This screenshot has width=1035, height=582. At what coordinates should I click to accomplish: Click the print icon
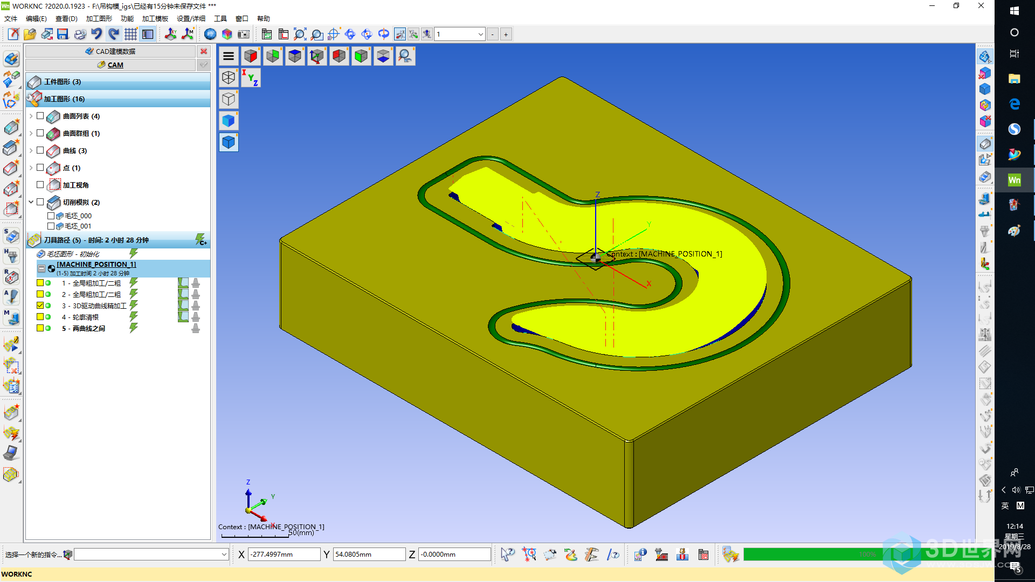(x=80, y=34)
